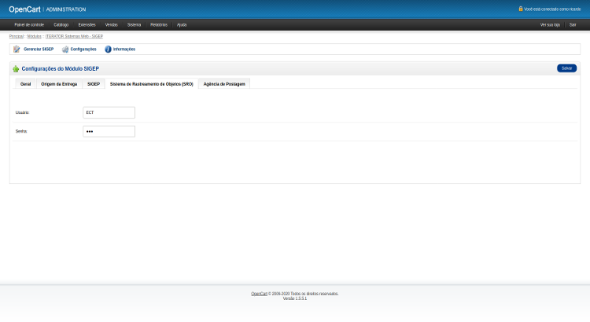Click the Salvar button
Image resolution: width=590 pixels, height=322 pixels.
(x=566, y=68)
